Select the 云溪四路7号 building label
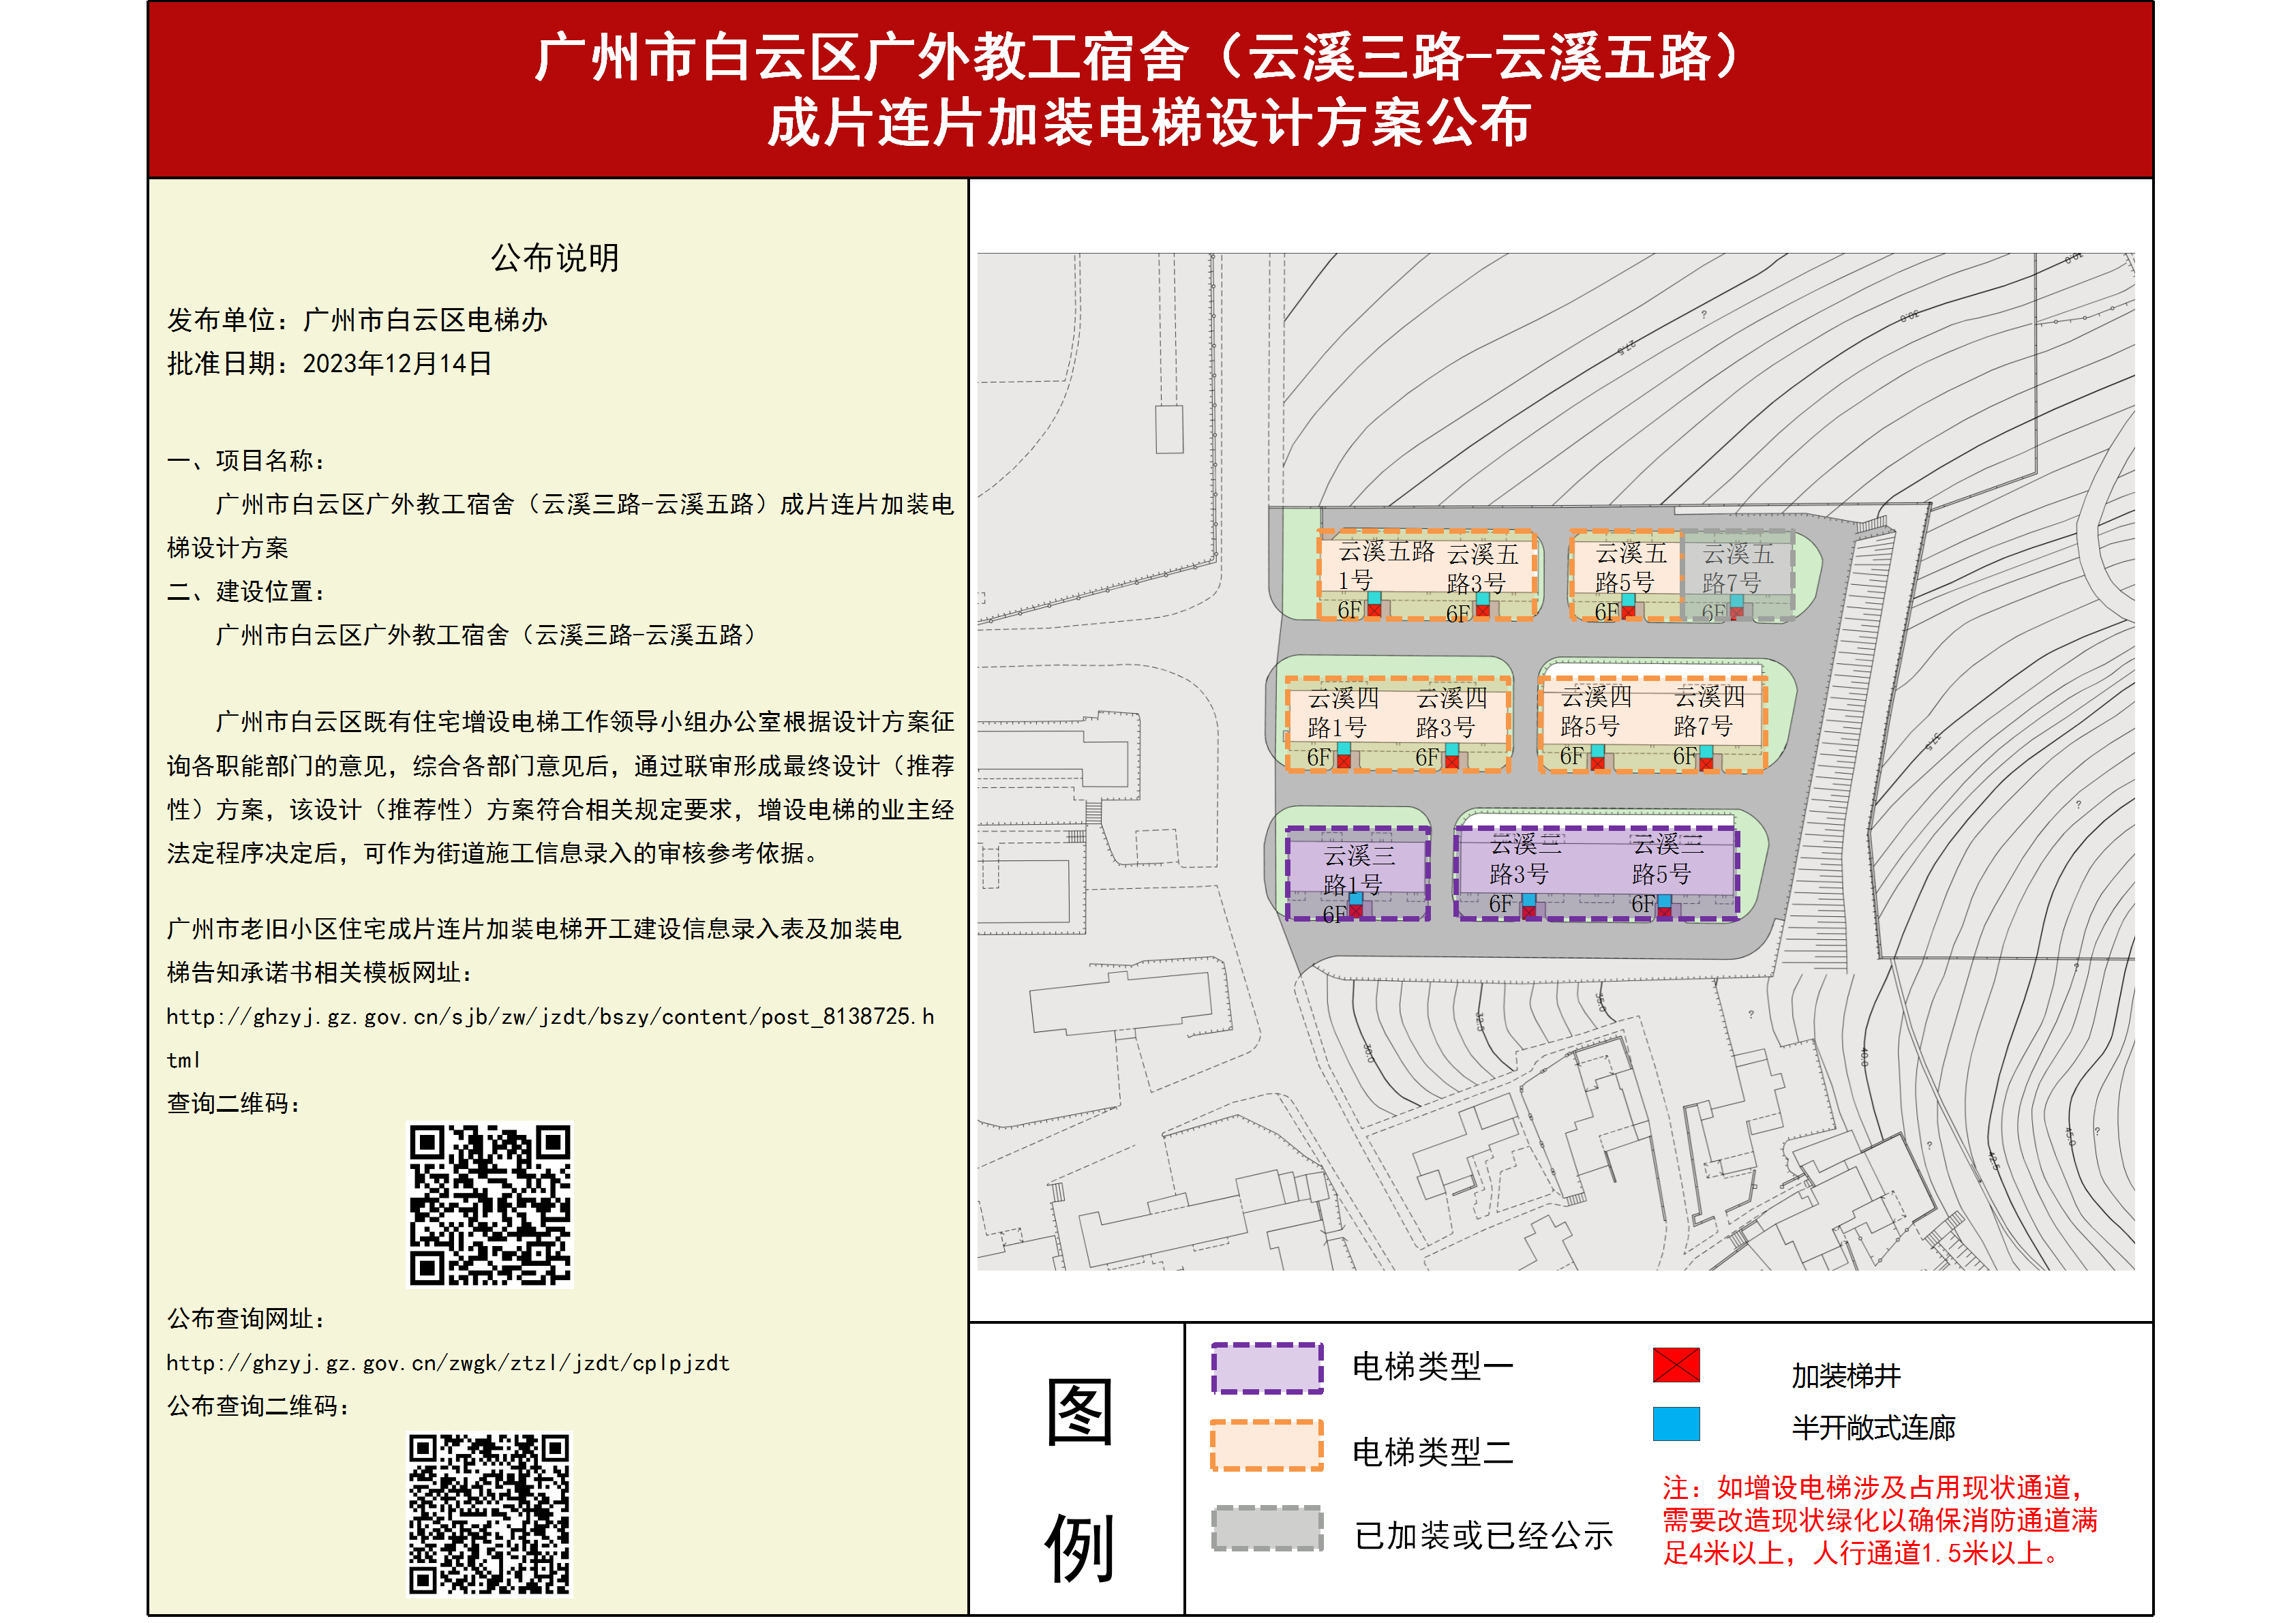 [x=1708, y=711]
